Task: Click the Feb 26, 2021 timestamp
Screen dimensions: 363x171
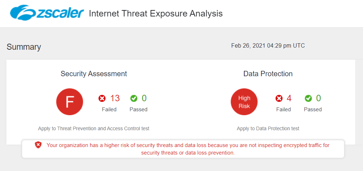Action: tap(268, 46)
